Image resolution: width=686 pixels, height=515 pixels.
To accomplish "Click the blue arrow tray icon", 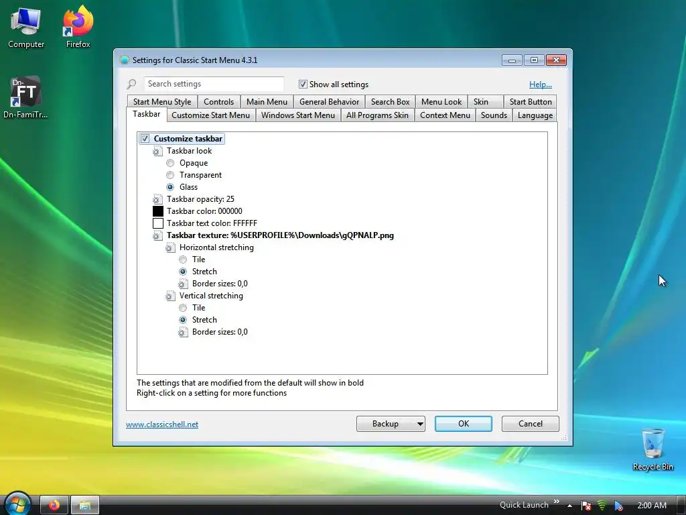I will [618, 506].
